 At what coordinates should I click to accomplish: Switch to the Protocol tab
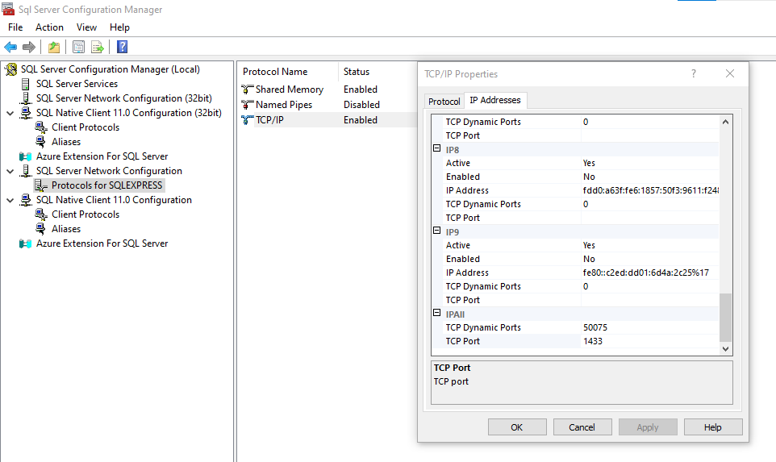[x=444, y=102]
